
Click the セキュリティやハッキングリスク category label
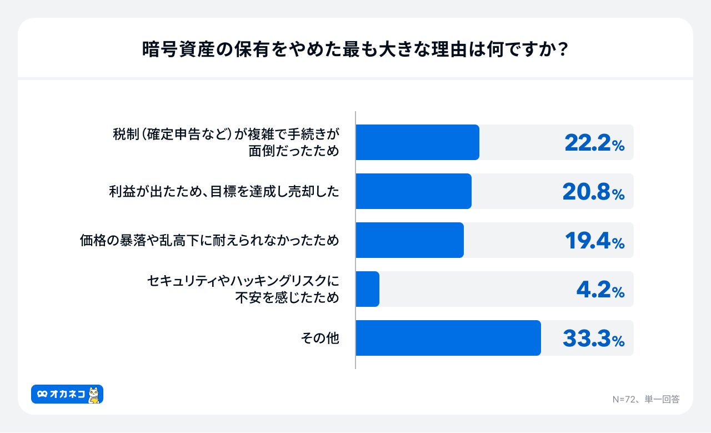tap(243, 289)
